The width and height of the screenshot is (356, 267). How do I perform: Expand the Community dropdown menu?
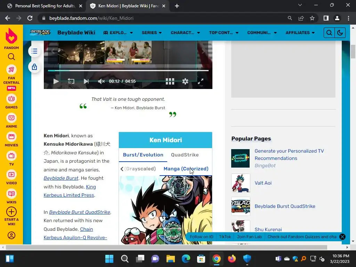pos(262,33)
